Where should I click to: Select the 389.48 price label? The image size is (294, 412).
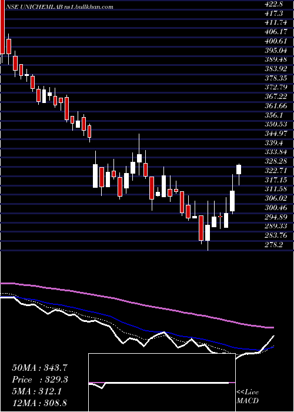coord(276,59)
